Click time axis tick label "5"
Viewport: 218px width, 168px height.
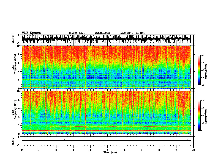tap(108, 150)
